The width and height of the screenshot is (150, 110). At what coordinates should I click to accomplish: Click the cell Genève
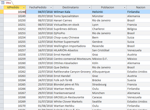pos(109,42)
